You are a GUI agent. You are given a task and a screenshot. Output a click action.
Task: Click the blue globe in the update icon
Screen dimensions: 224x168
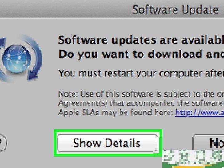coord(17,58)
